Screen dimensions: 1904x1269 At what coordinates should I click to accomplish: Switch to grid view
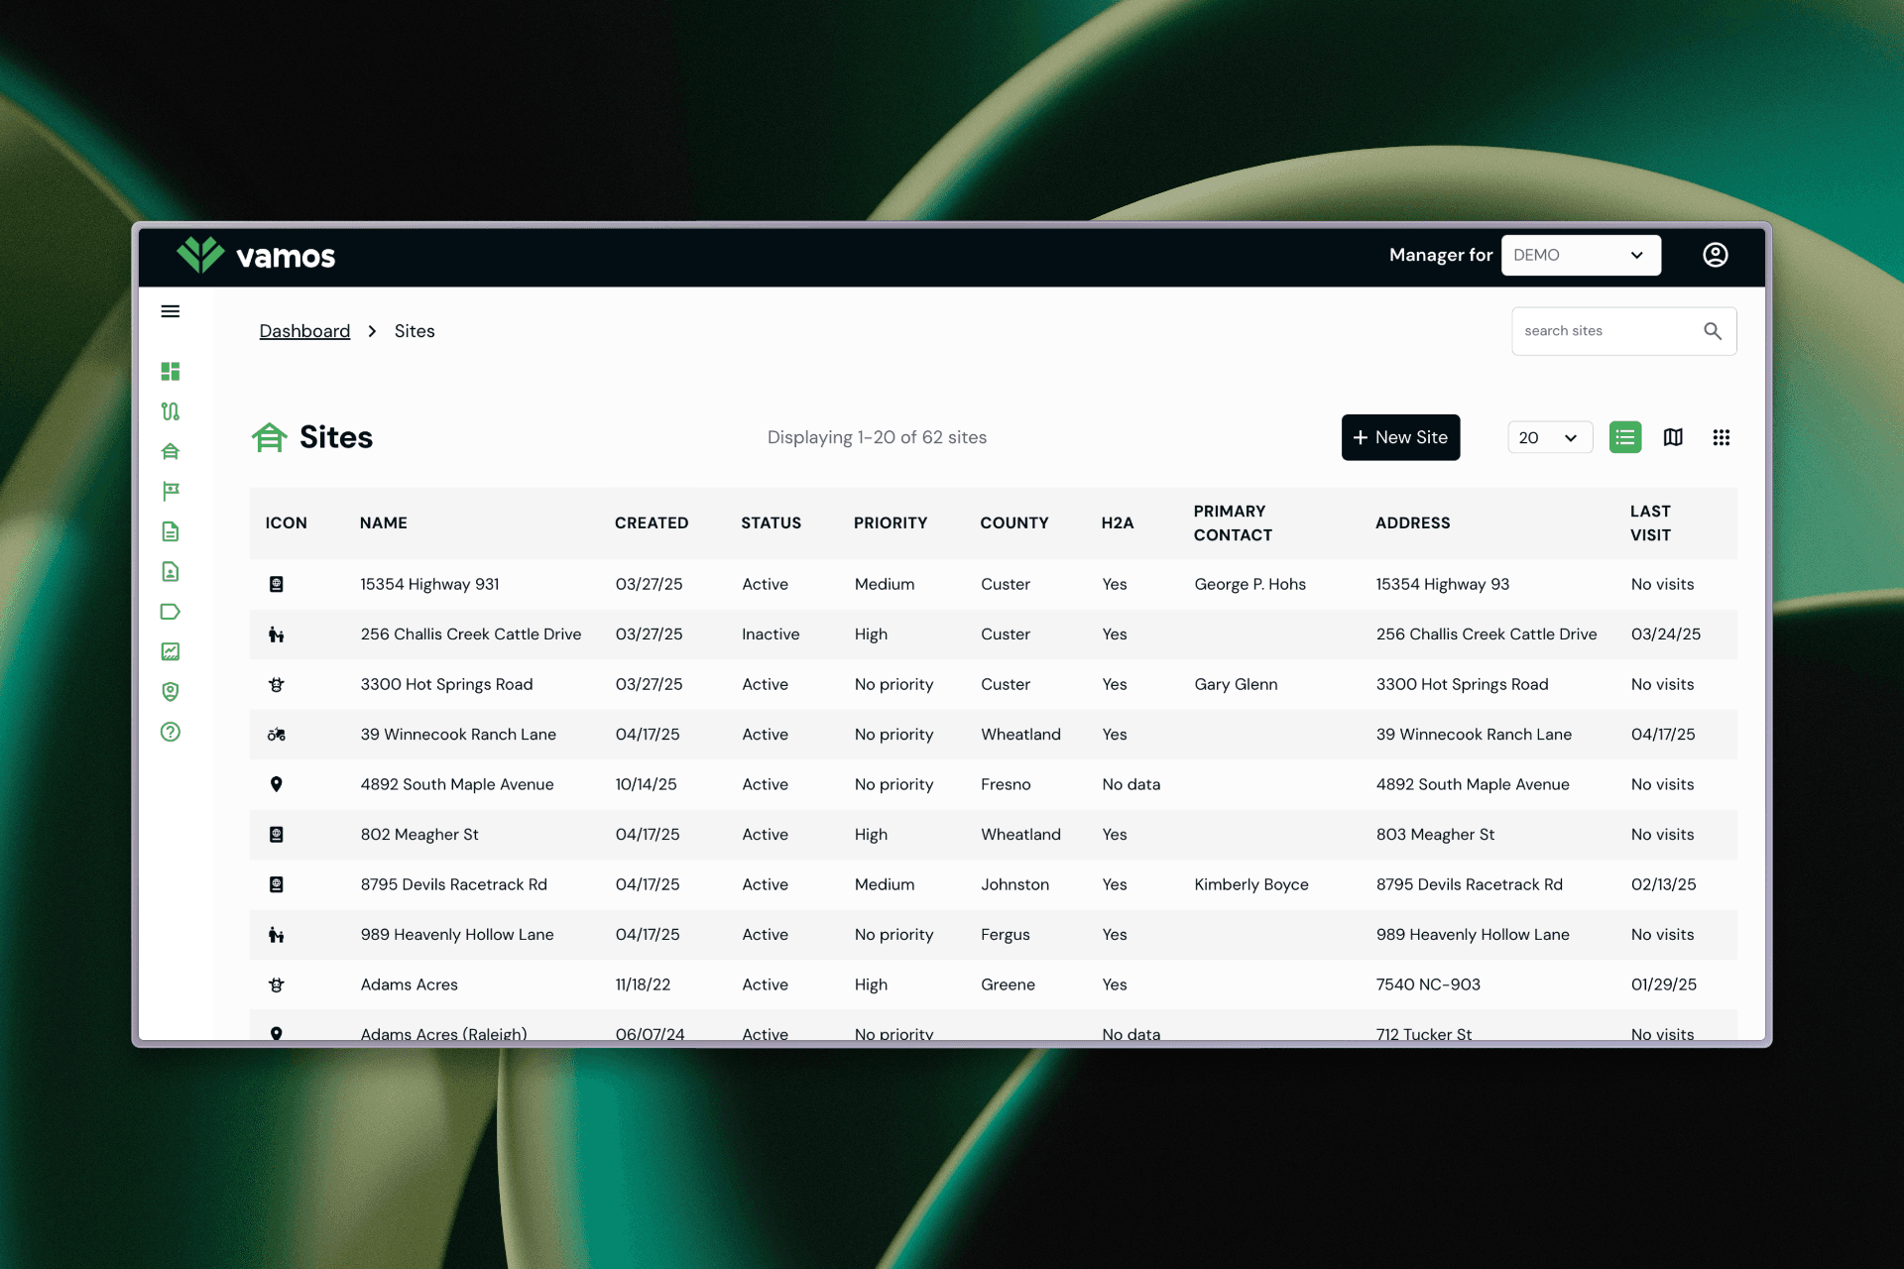point(1721,437)
